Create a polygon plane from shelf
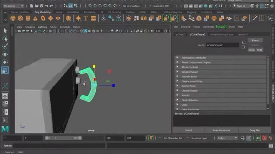Image resolution: width=275 pixels, height=154 pixels. click(x=51, y=18)
